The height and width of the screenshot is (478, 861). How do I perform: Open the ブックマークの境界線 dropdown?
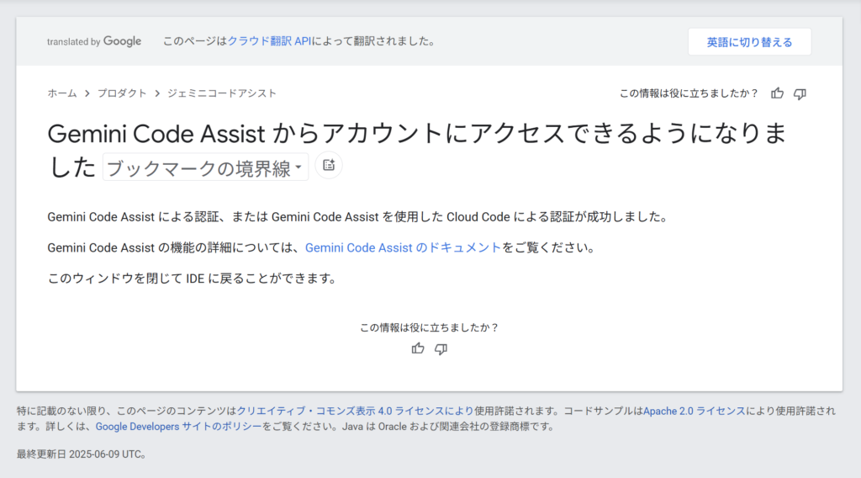pyautogui.click(x=205, y=167)
